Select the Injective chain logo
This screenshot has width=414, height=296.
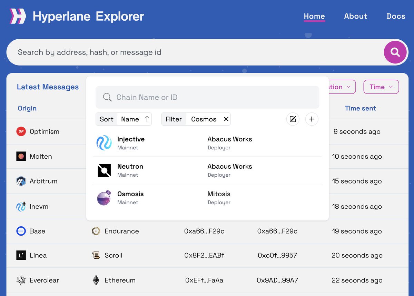pyautogui.click(x=104, y=142)
